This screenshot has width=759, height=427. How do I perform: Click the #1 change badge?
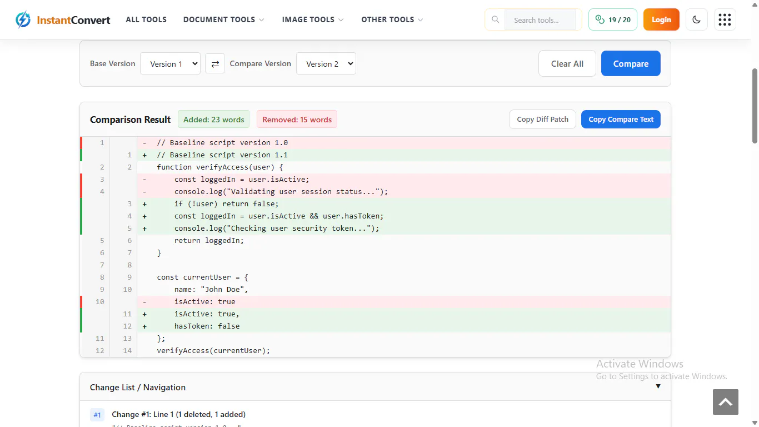point(97,415)
